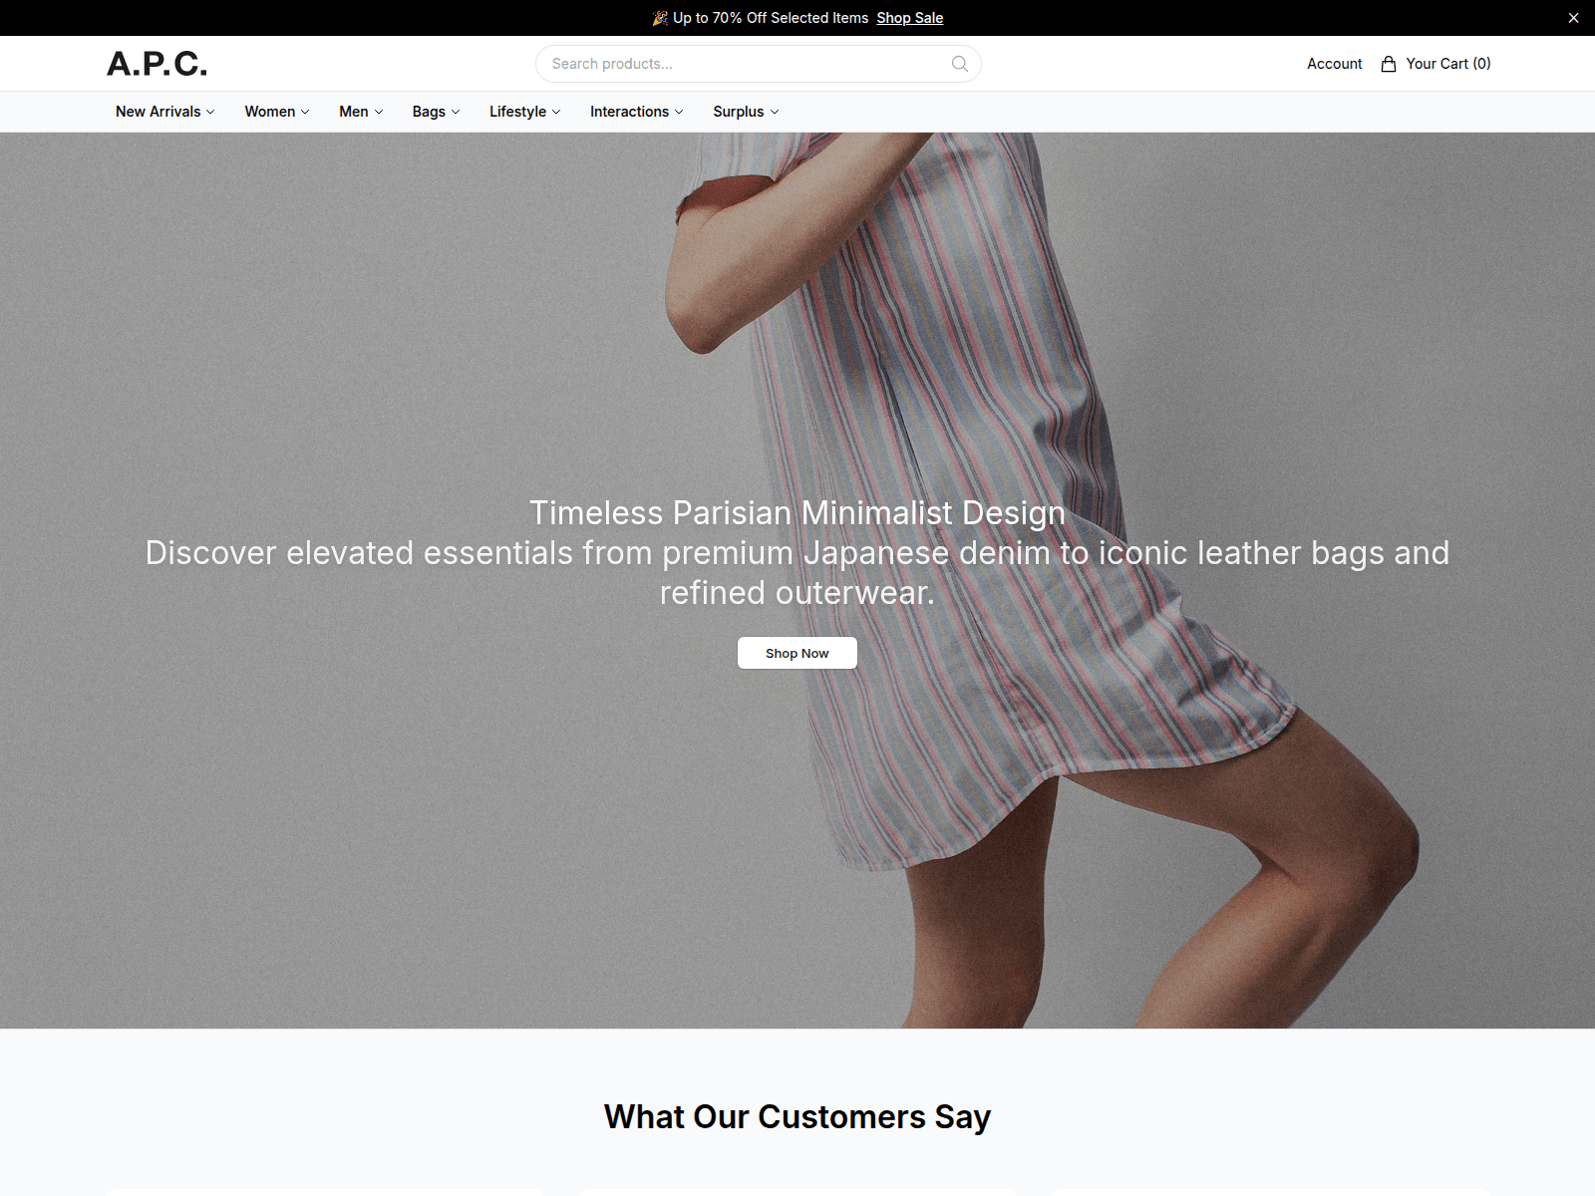The width and height of the screenshot is (1595, 1196).
Task: Click the search magnifier icon
Action: pyautogui.click(x=959, y=64)
